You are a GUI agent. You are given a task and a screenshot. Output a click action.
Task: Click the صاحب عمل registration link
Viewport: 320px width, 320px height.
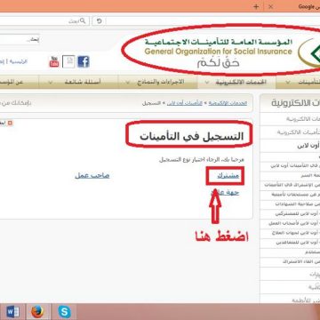[x=92, y=175]
